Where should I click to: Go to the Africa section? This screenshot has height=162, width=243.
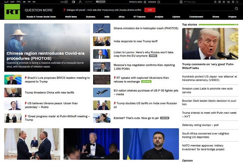pyautogui.click(x=122, y=17)
